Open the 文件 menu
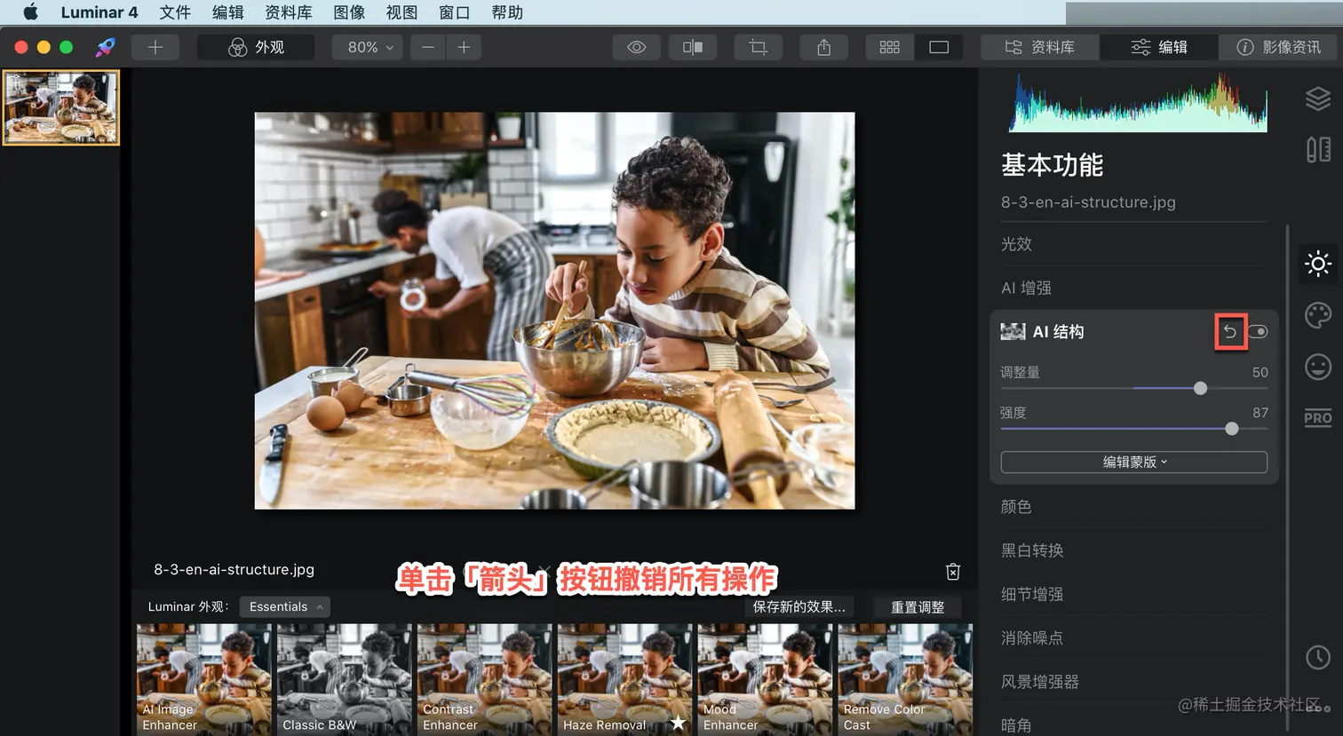Viewport: 1343px width, 736px height. tap(175, 12)
